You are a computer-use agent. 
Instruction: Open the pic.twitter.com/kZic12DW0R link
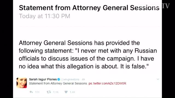tap(107, 84)
